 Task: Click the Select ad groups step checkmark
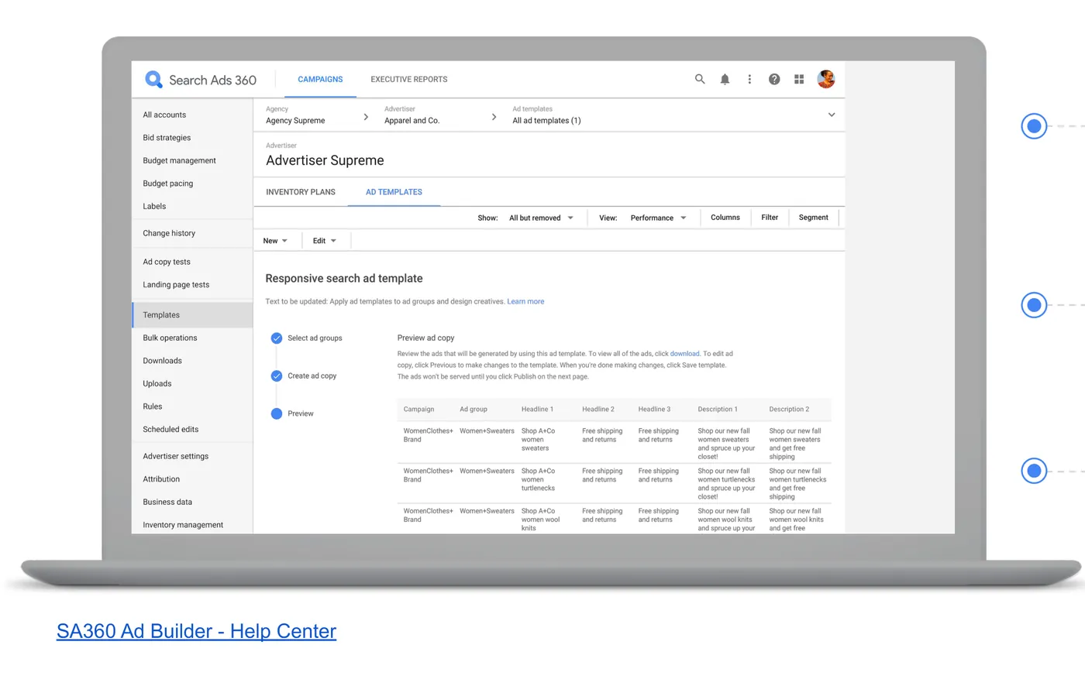coord(277,338)
